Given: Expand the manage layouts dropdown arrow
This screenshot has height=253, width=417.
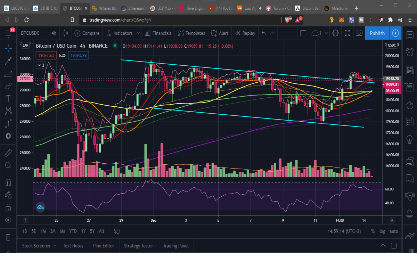Looking at the screenshot, I should (326, 33).
